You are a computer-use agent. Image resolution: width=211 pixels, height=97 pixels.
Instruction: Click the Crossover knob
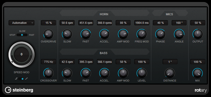point(48,73)
